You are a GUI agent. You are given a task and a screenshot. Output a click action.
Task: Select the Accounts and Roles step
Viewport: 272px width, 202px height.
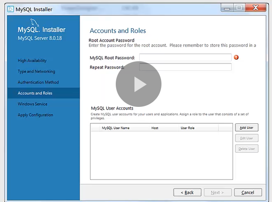44,93
